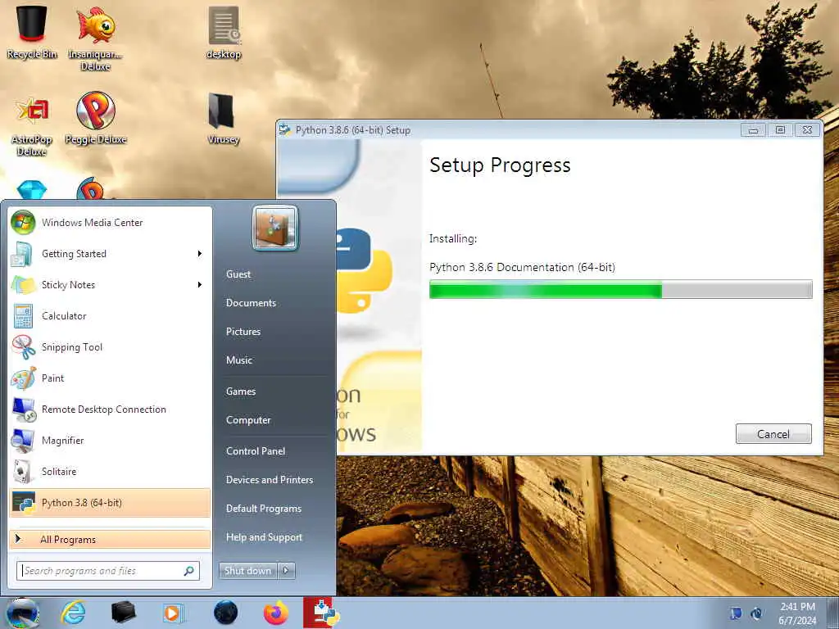Open Default Programs
839x629 pixels.
264,509
